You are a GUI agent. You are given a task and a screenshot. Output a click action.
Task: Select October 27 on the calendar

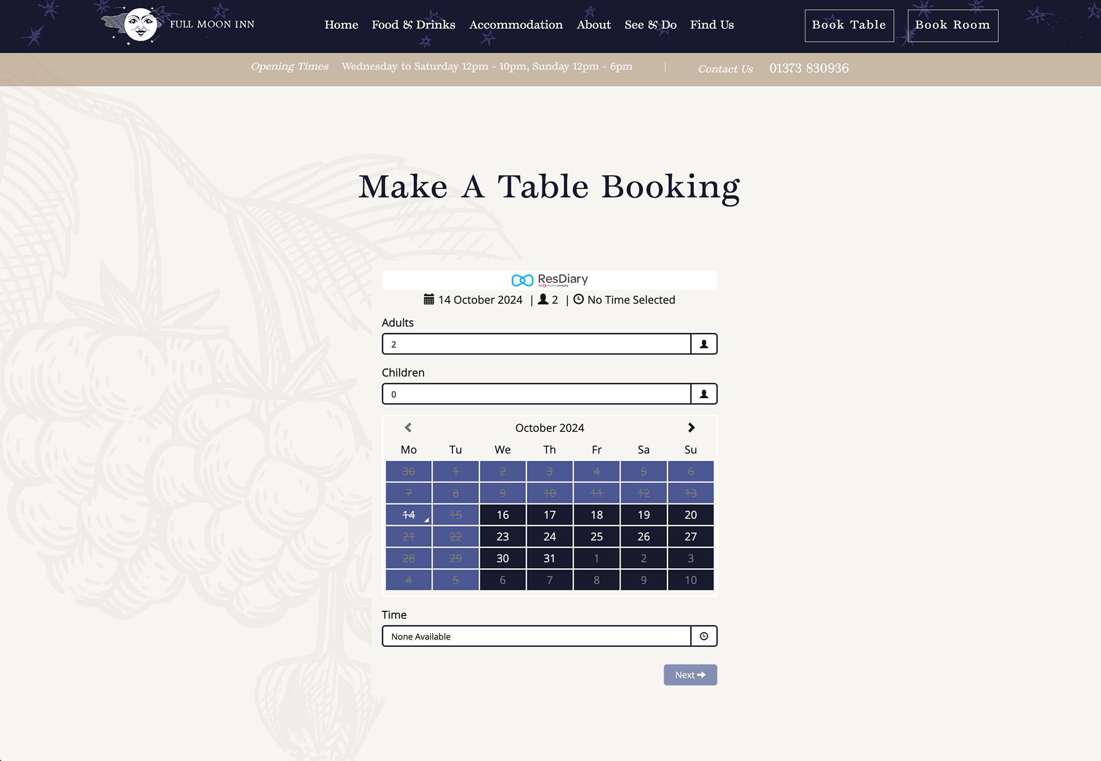click(x=691, y=536)
